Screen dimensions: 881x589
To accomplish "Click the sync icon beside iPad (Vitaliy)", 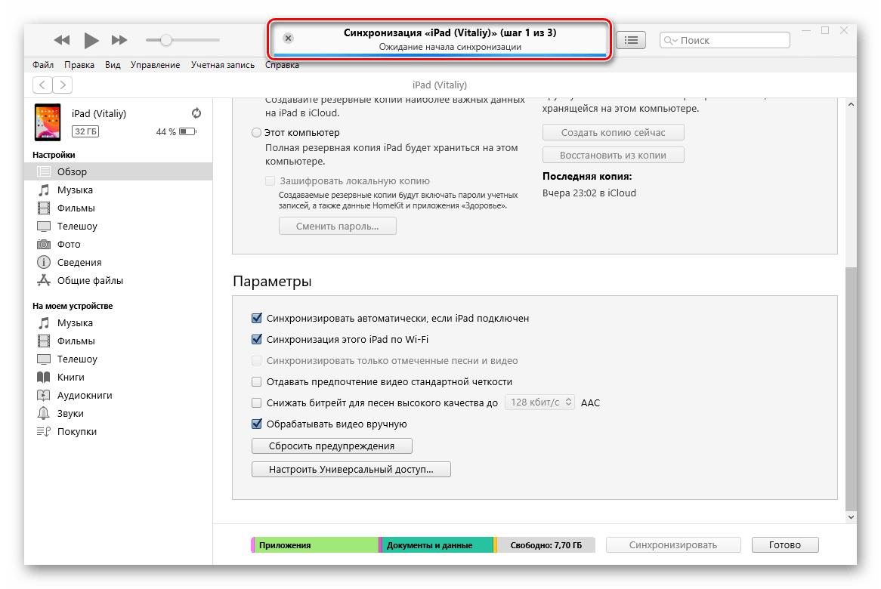I will point(196,113).
